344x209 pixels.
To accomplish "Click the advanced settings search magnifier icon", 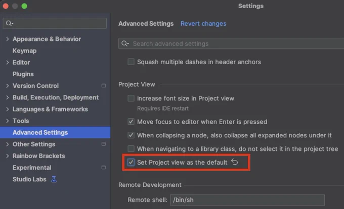I will 125,43.
